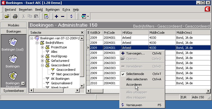Open the Bewerken menu
This screenshot has height=109, width=212.
[26, 10]
